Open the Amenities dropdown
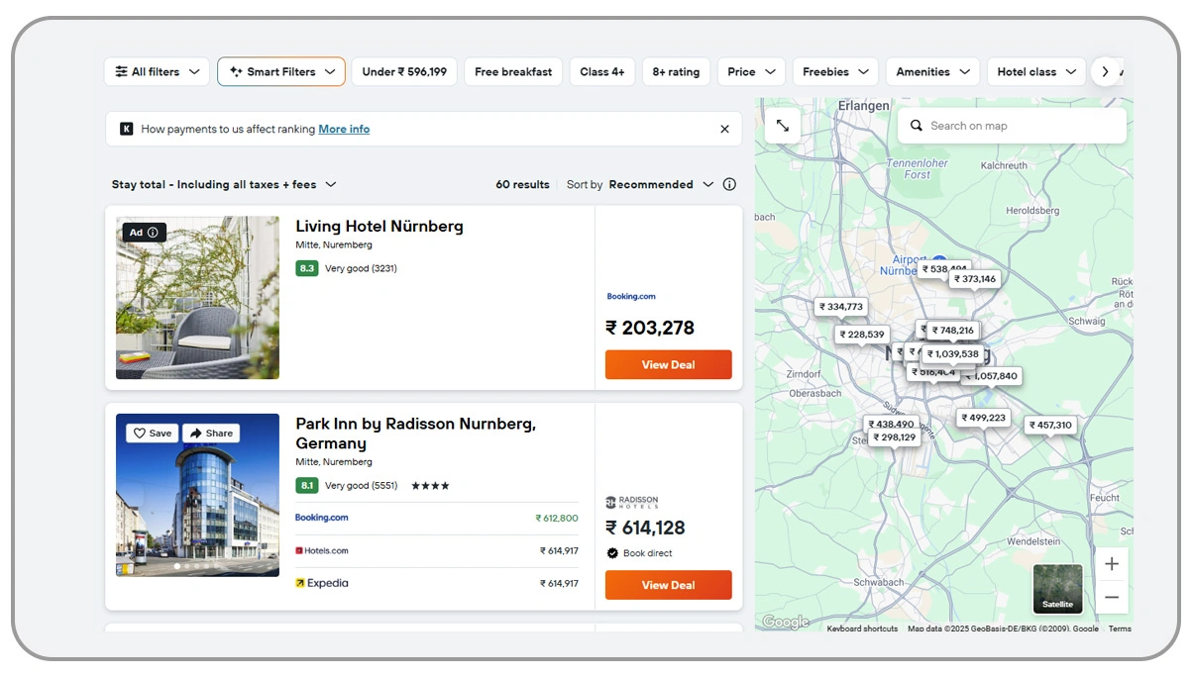The width and height of the screenshot is (1191, 677). (x=931, y=71)
